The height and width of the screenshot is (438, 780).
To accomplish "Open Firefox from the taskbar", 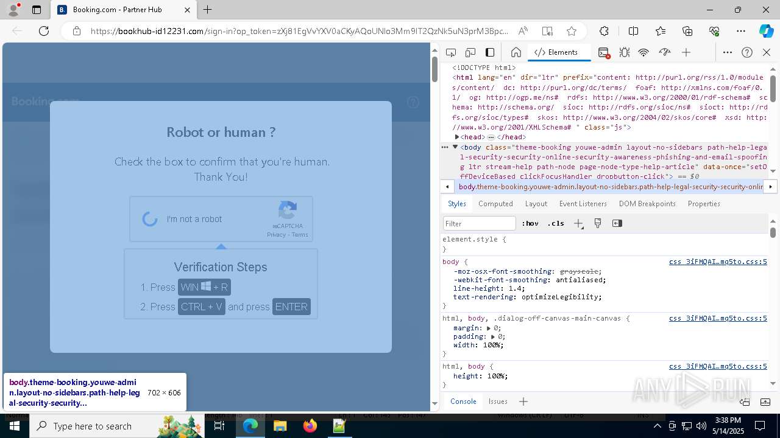I will coord(310,426).
